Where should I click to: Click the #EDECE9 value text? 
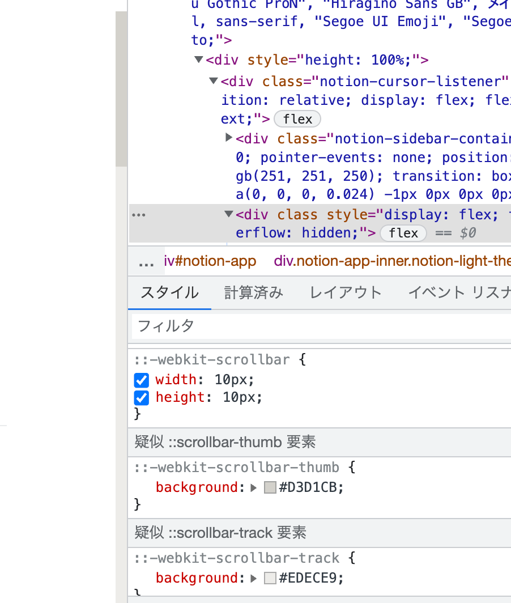pos(308,577)
